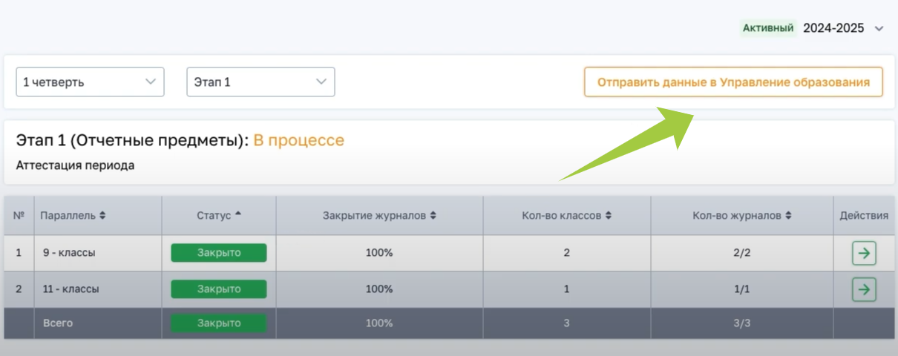Open the arrow action for 9 - классы row
Viewport: 898px width, 356px height.
point(864,253)
